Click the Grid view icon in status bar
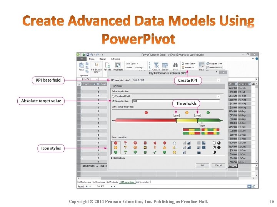The height and width of the screenshot is (207, 277). (x=249, y=186)
